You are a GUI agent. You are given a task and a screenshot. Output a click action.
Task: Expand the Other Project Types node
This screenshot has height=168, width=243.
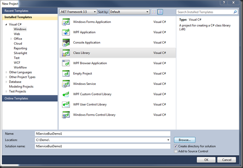click(x=6, y=77)
